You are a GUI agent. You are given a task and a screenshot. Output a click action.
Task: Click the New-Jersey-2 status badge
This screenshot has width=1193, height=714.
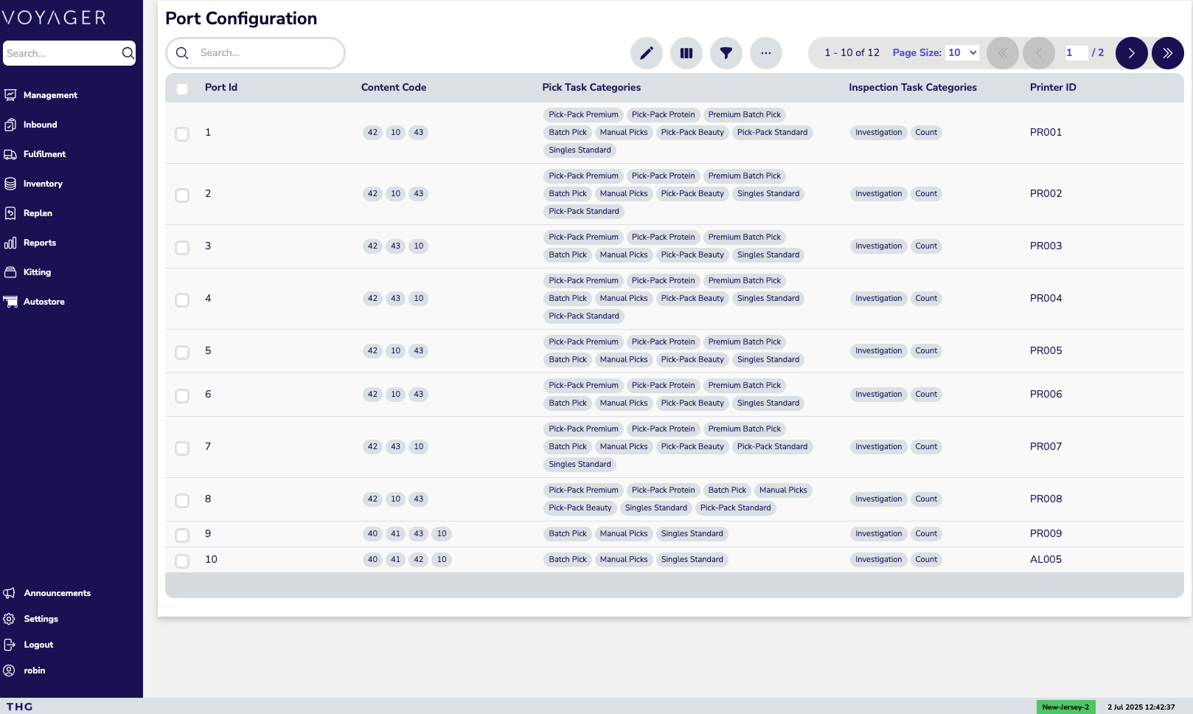coord(1065,707)
